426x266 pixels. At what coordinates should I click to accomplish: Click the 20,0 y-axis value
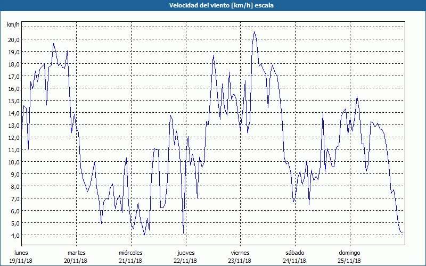point(14,39)
